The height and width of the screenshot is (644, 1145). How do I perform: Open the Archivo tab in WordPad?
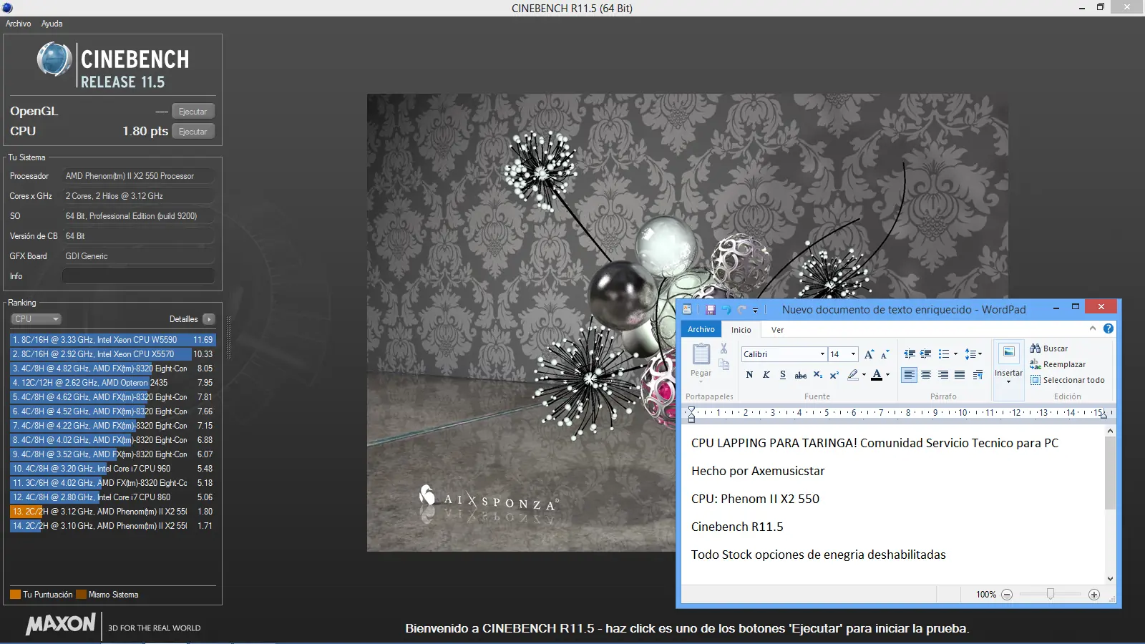point(701,329)
